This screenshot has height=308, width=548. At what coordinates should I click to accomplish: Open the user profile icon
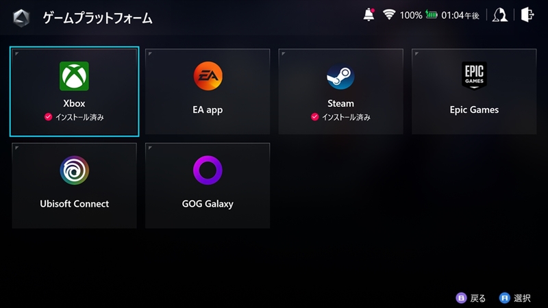pyautogui.click(x=500, y=15)
